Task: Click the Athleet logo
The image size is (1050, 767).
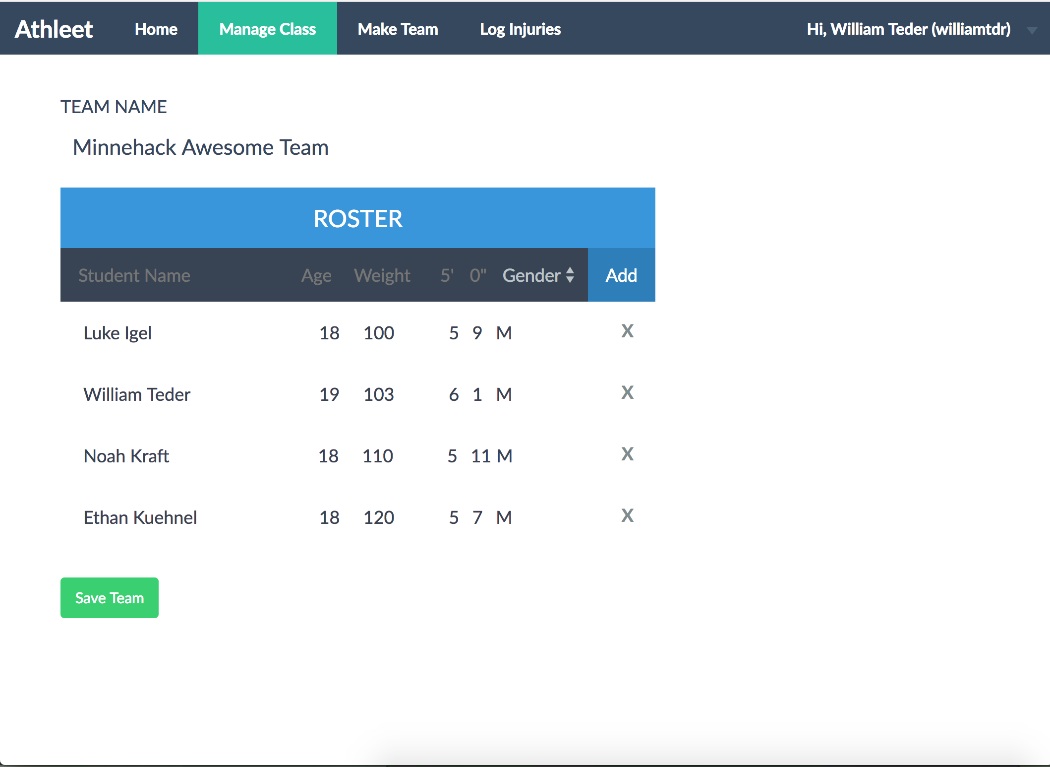Action: point(54,29)
